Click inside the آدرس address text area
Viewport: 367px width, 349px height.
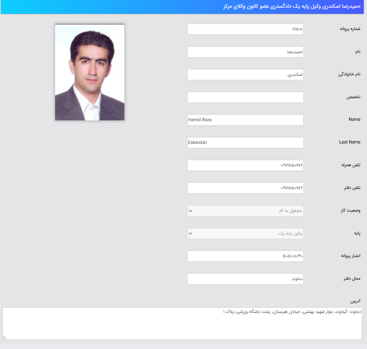182,323
